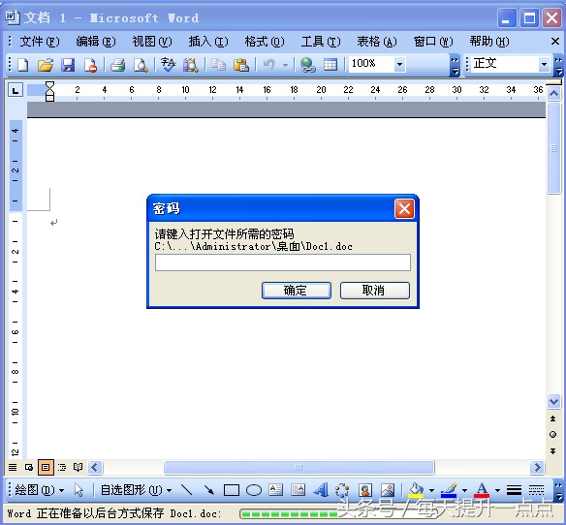Switch to Outline view button
566x525 pixels.
click(62, 467)
